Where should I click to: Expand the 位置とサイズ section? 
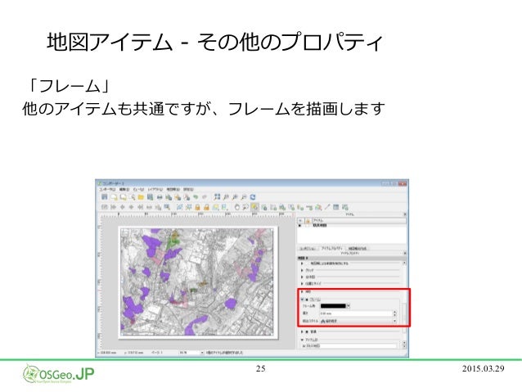click(302, 283)
